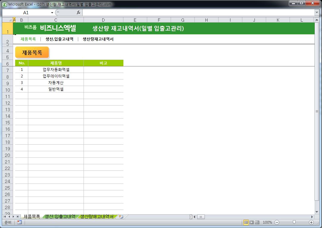Viewport: 322px width, 228px height.
Task: Go to last sheet navigation arrow
Action: coord(18,216)
